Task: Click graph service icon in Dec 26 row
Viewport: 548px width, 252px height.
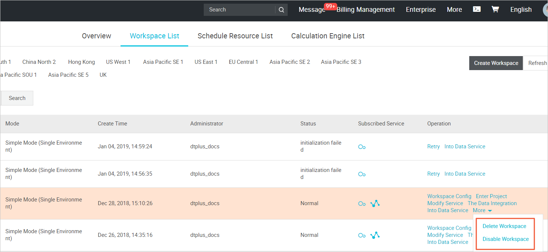Action: coord(375,235)
